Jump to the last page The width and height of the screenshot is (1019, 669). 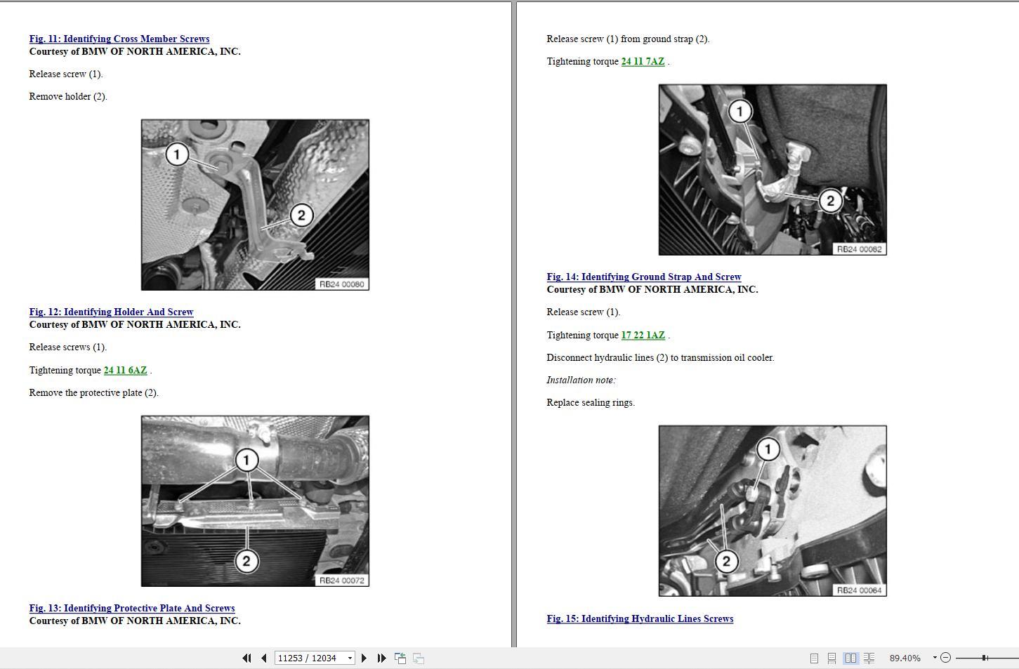[x=381, y=658]
